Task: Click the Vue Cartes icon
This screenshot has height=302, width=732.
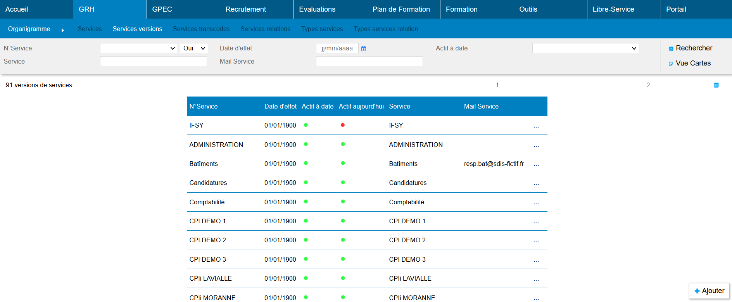Action: pyautogui.click(x=671, y=64)
